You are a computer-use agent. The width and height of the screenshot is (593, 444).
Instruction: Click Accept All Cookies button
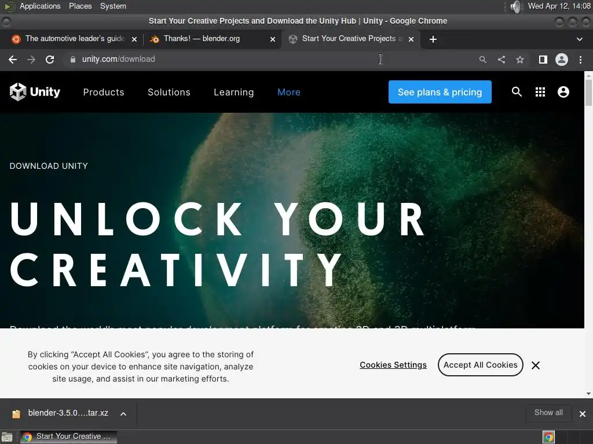(480, 365)
